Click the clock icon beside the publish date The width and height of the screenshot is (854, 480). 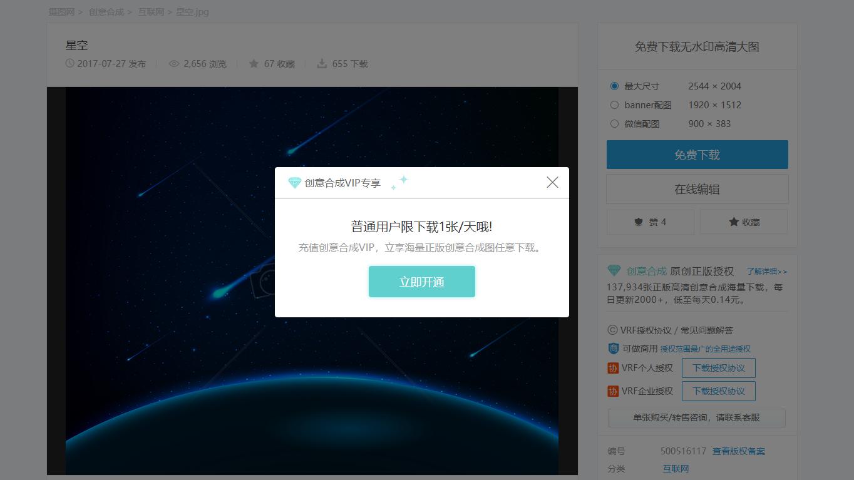[x=69, y=63]
